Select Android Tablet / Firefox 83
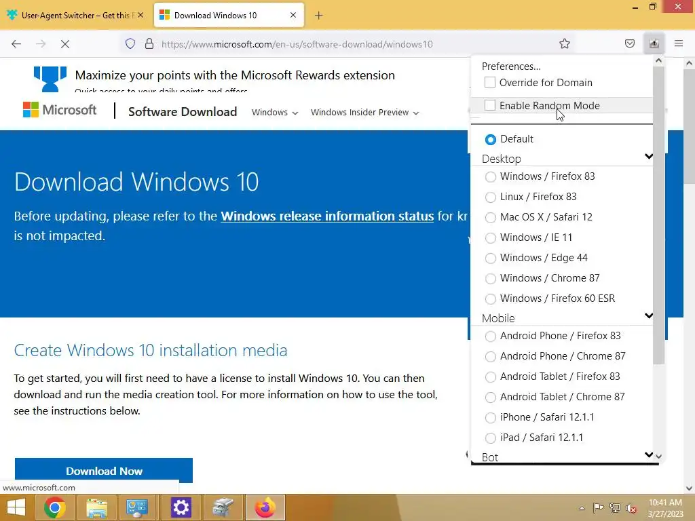 pos(490,377)
